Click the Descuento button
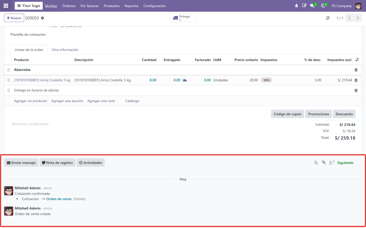This screenshot has height=228, width=366. tap(344, 114)
